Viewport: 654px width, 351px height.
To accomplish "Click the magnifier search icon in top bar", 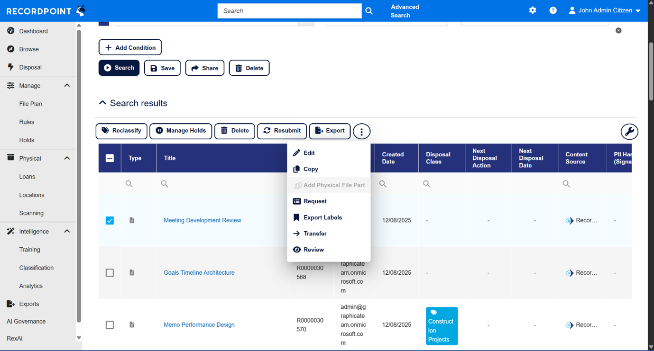I will coord(369,11).
